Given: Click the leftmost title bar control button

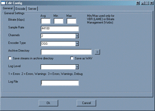Looking at the screenshot, I should click(x=138, y=3).
